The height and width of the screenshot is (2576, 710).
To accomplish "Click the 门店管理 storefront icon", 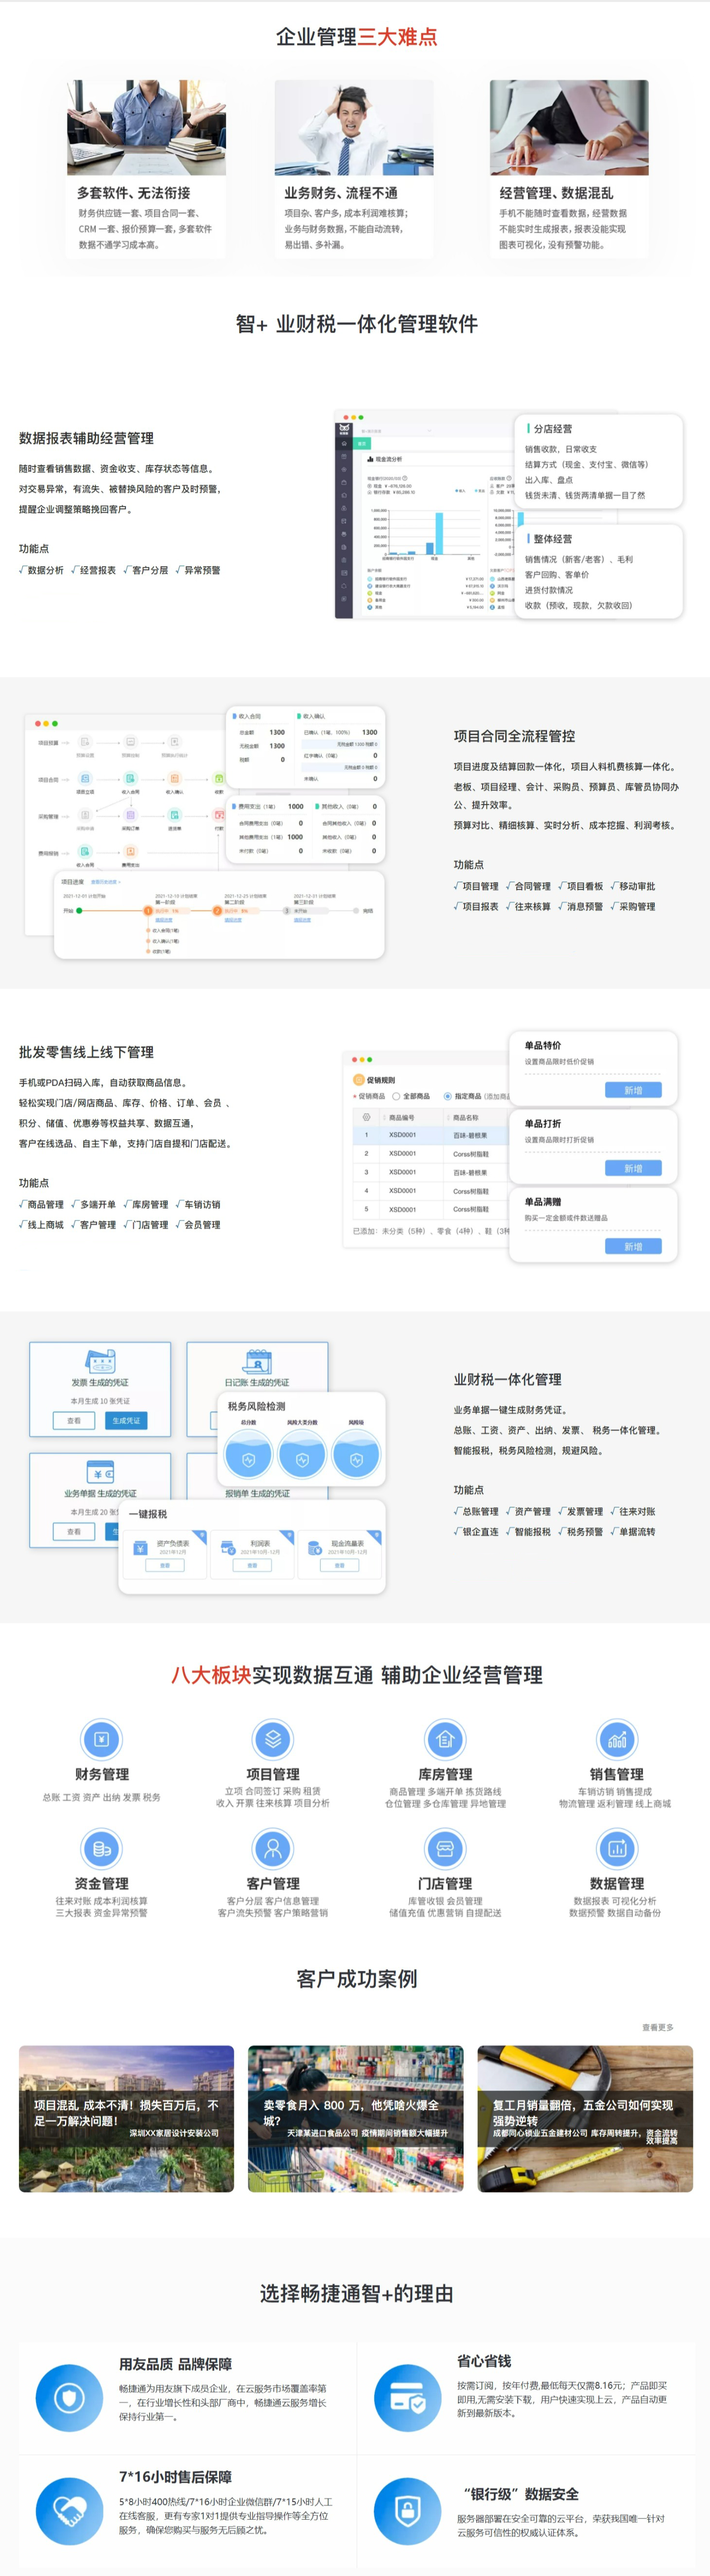I will pyautogui.click(x=446, y=1848).
